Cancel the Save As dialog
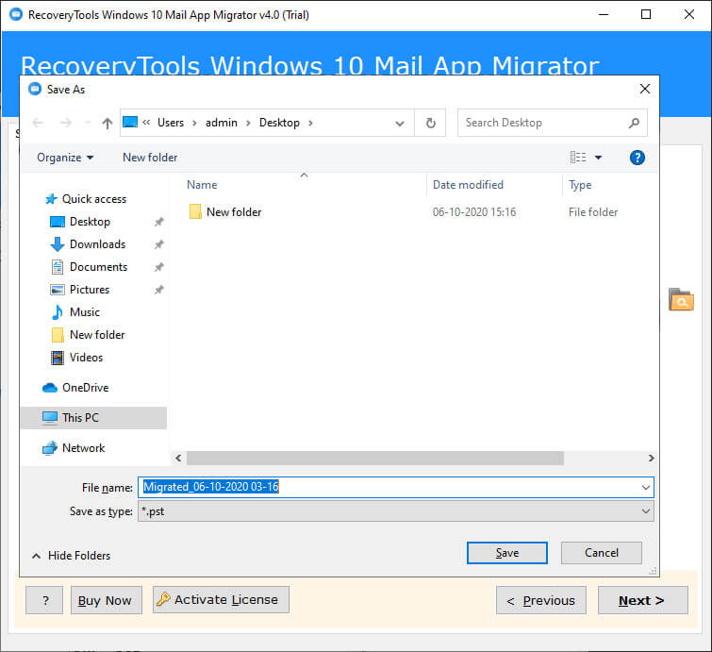The image size is (712, 652). coord(602,553)
